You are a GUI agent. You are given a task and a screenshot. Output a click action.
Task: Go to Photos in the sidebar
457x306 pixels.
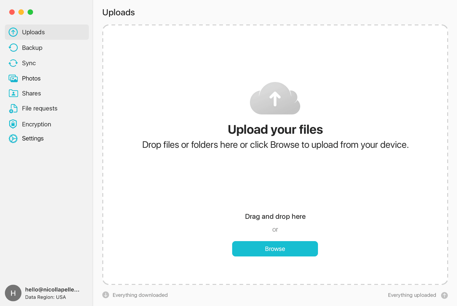point(31,78)
